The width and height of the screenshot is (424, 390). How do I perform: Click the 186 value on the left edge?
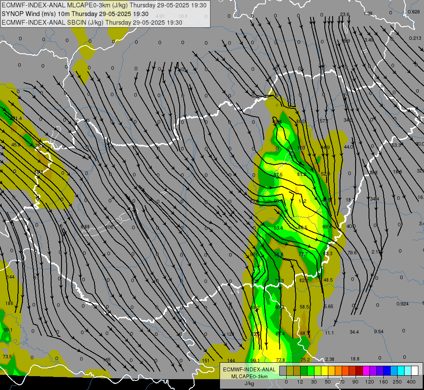point(9,303)
